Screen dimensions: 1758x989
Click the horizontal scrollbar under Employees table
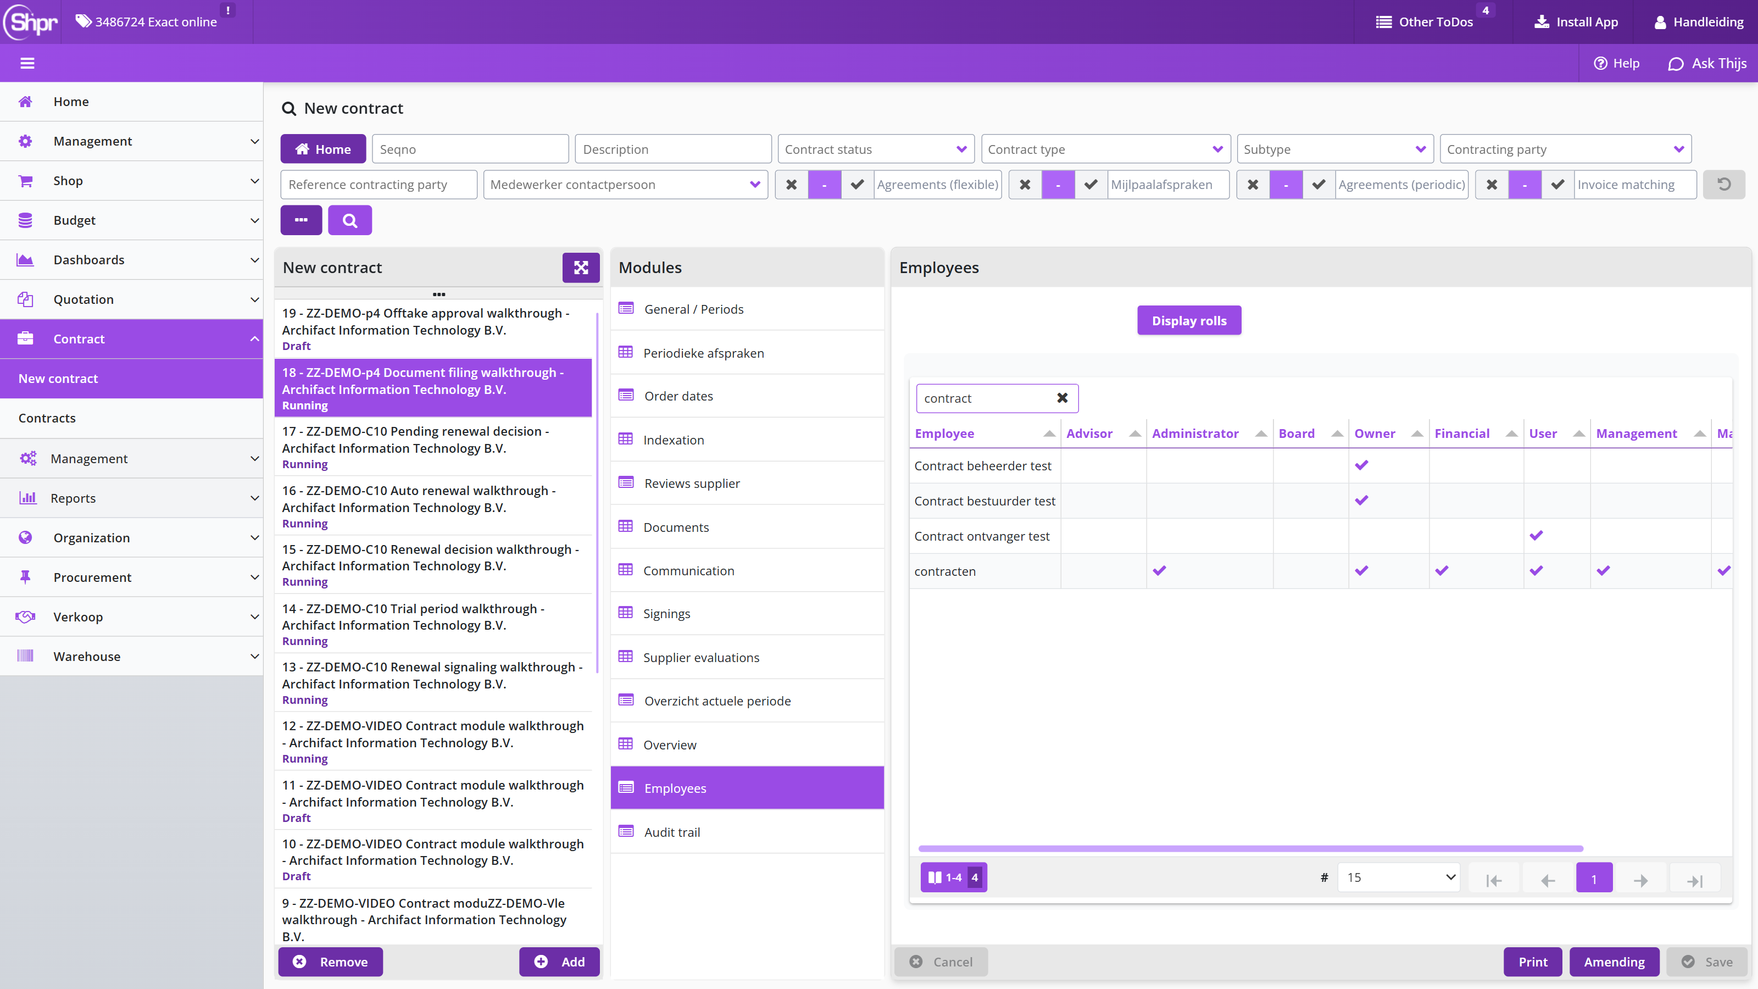click(x=1250, y=848)
